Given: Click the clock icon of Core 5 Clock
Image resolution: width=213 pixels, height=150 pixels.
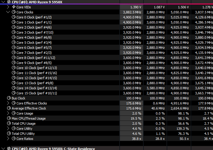Looking at the screenshot, I should pyautogui.click(x=14, y=42).
